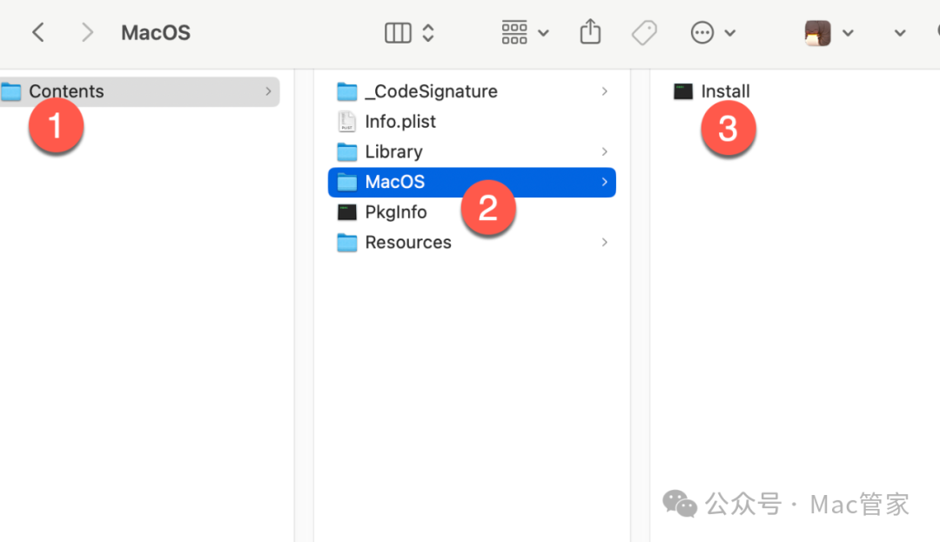Click the MacOS row chevron
The width and height of the screenshot is (940, 542).
click(x=604, y=182)
